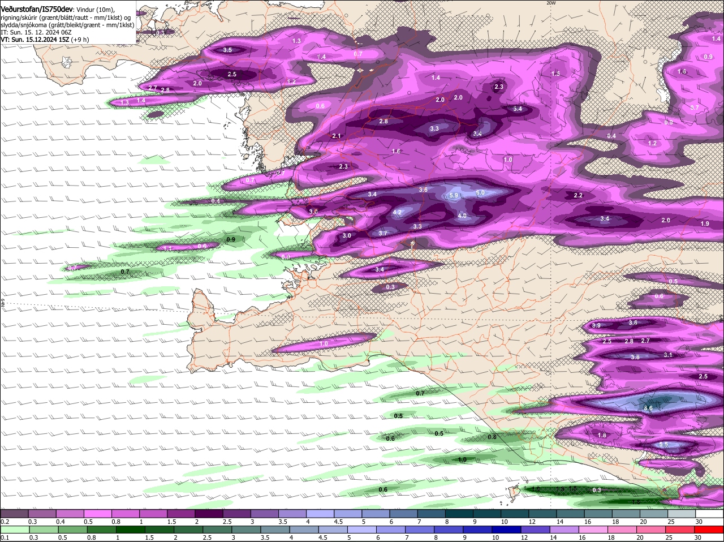Select the dark blue 10 mm rain swatch
The image size is (724, 542).
pyautogui.click(x=507, y=530)
